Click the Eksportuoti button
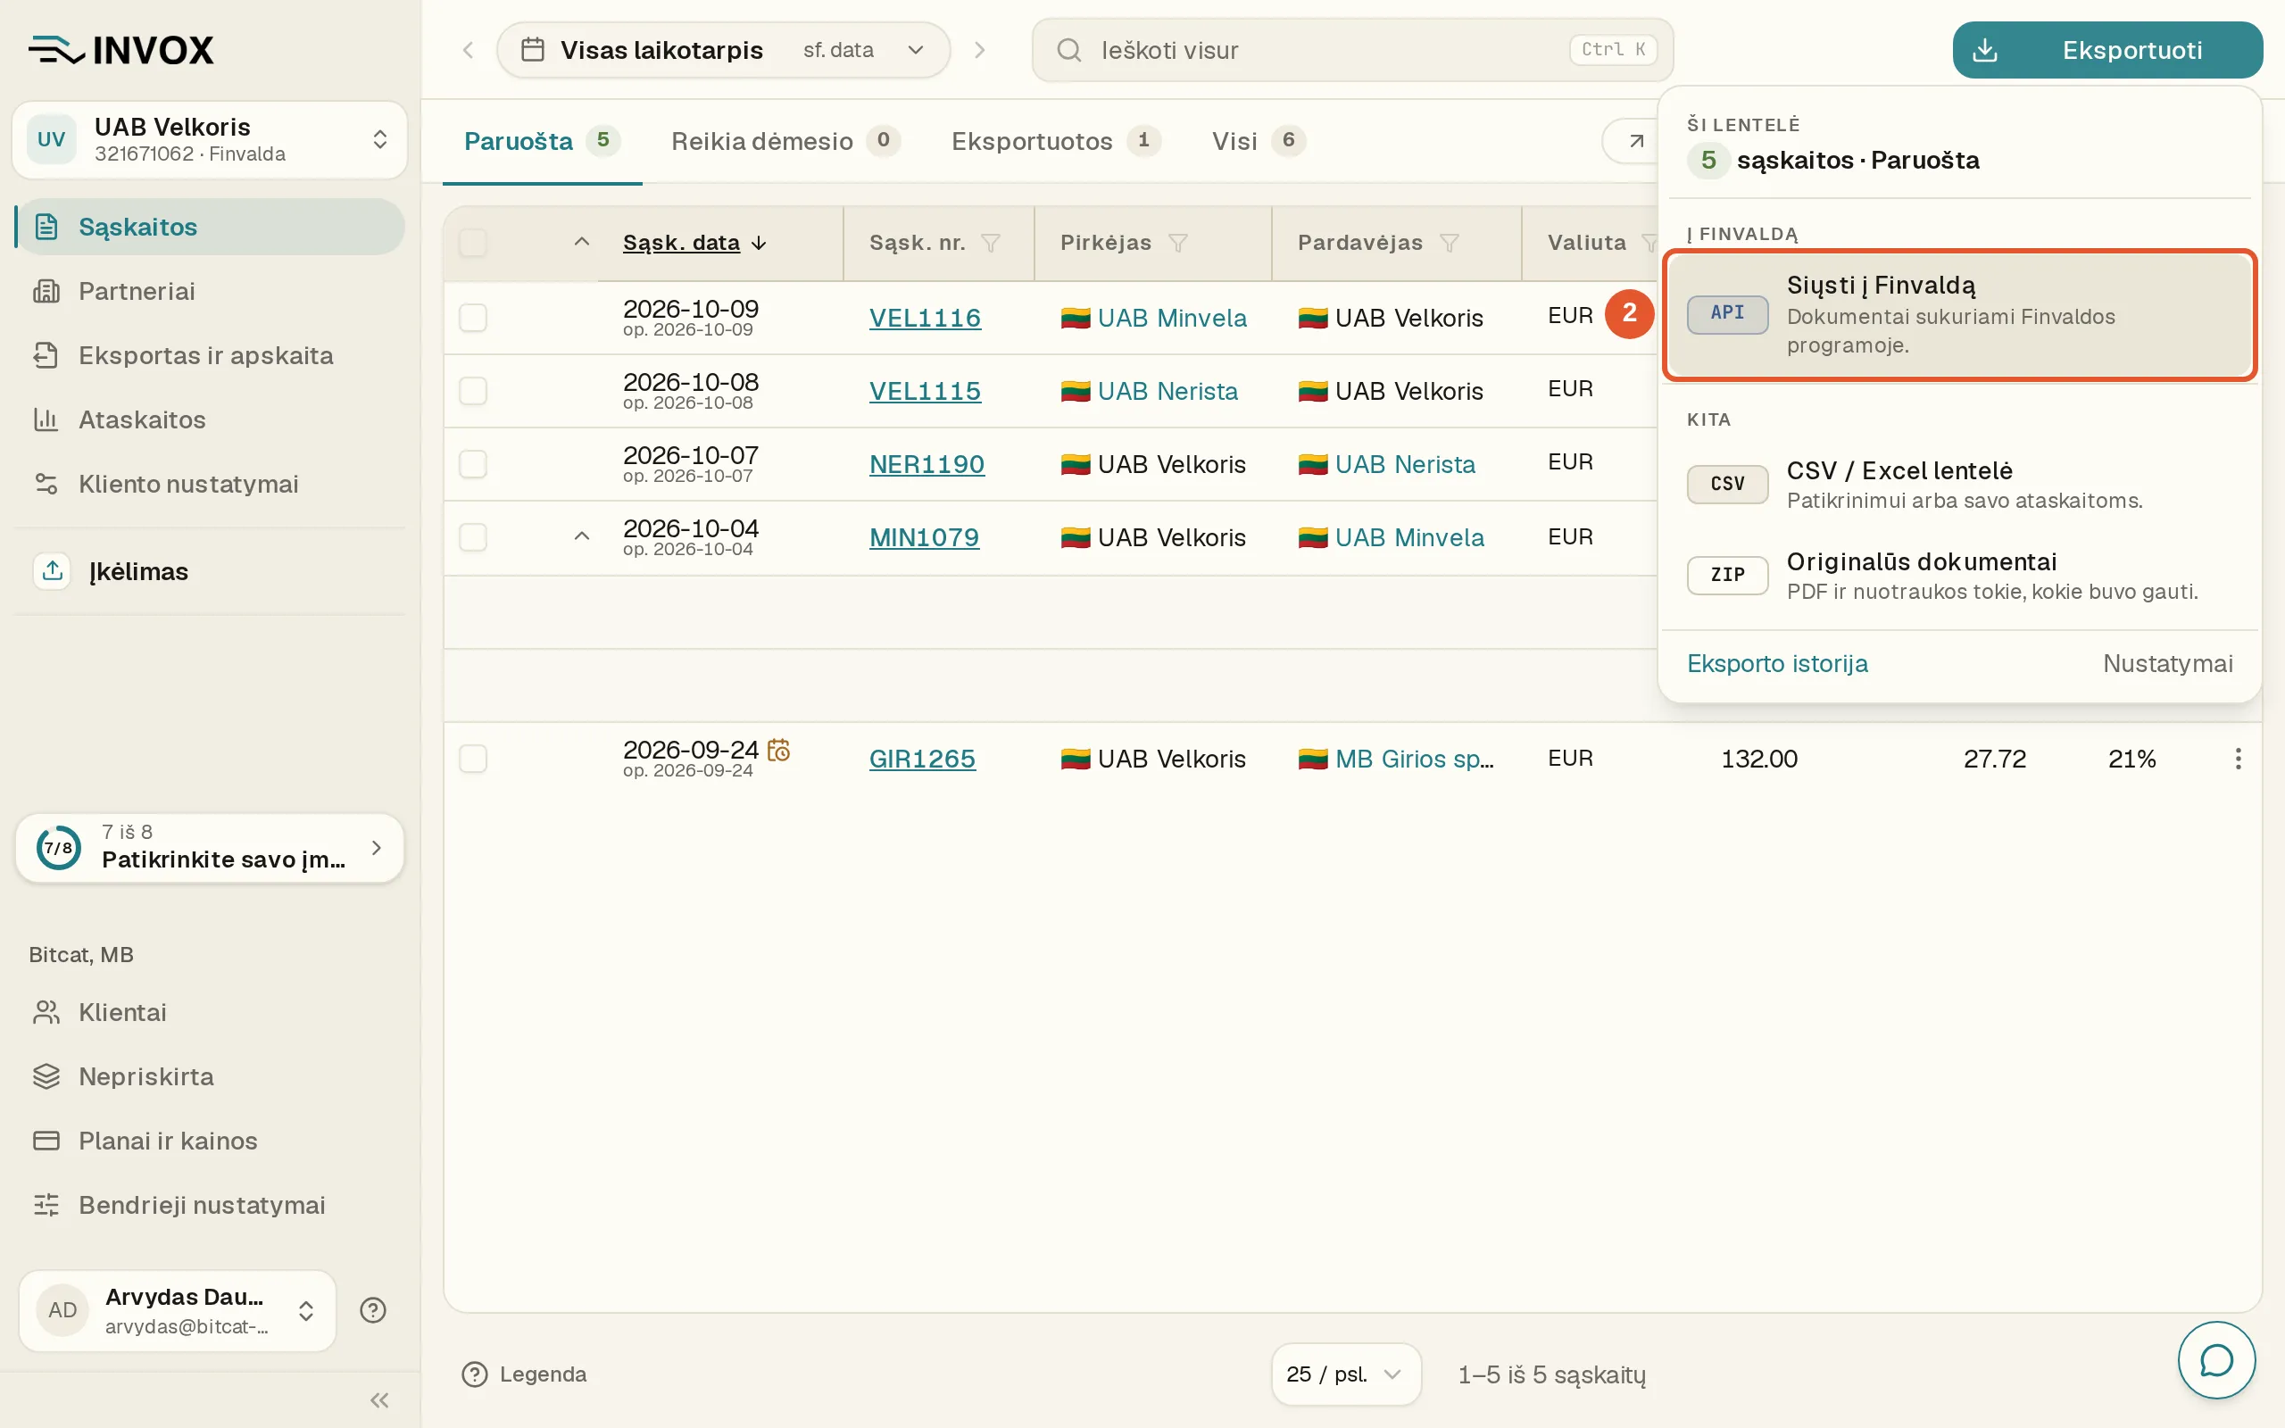 click(x=2107, y=50)
